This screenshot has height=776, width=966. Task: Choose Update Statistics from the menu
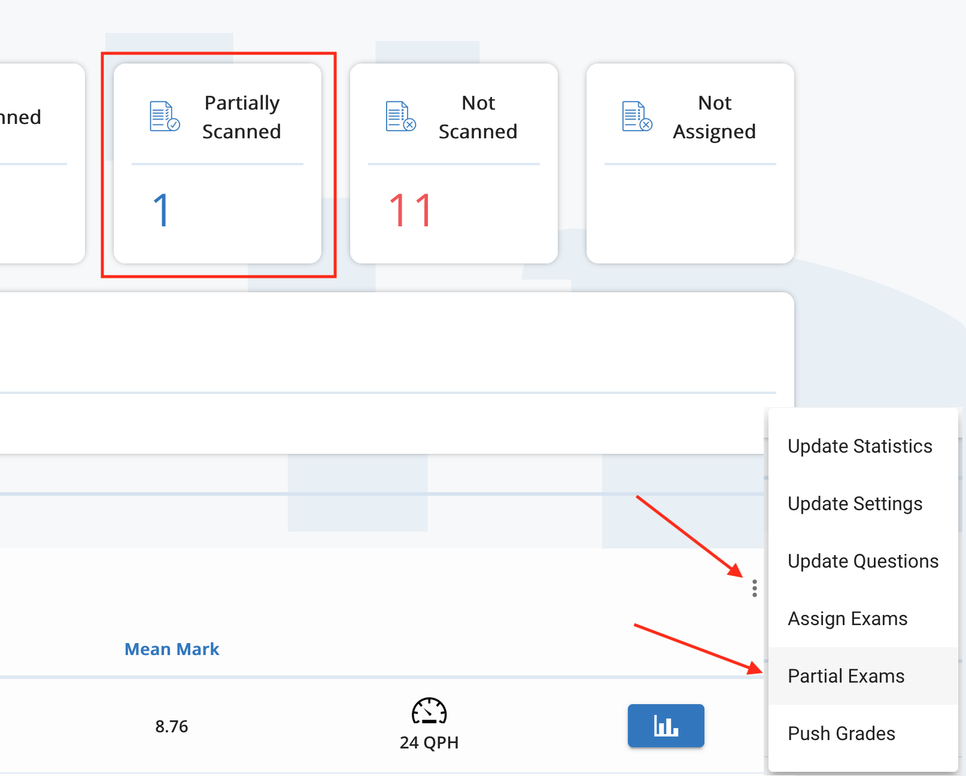point(862,446)
